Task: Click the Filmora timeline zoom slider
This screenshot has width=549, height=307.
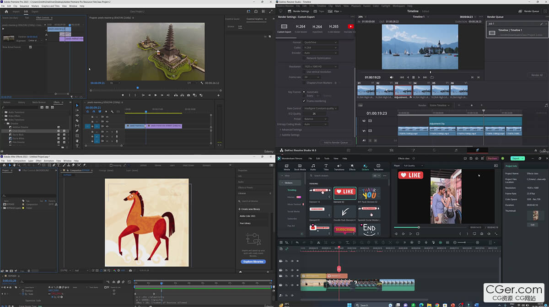Action: [465, 242]
